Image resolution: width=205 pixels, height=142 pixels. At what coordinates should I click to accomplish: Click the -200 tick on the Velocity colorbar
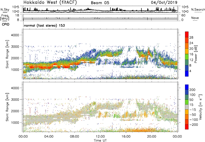(193, 125)
